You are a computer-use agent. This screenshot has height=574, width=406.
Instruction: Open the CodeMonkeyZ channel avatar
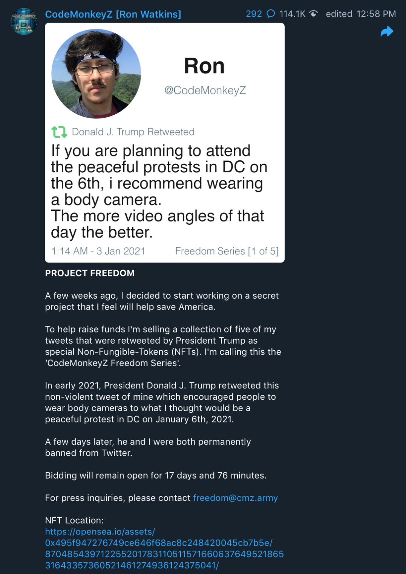pos(24,21)
